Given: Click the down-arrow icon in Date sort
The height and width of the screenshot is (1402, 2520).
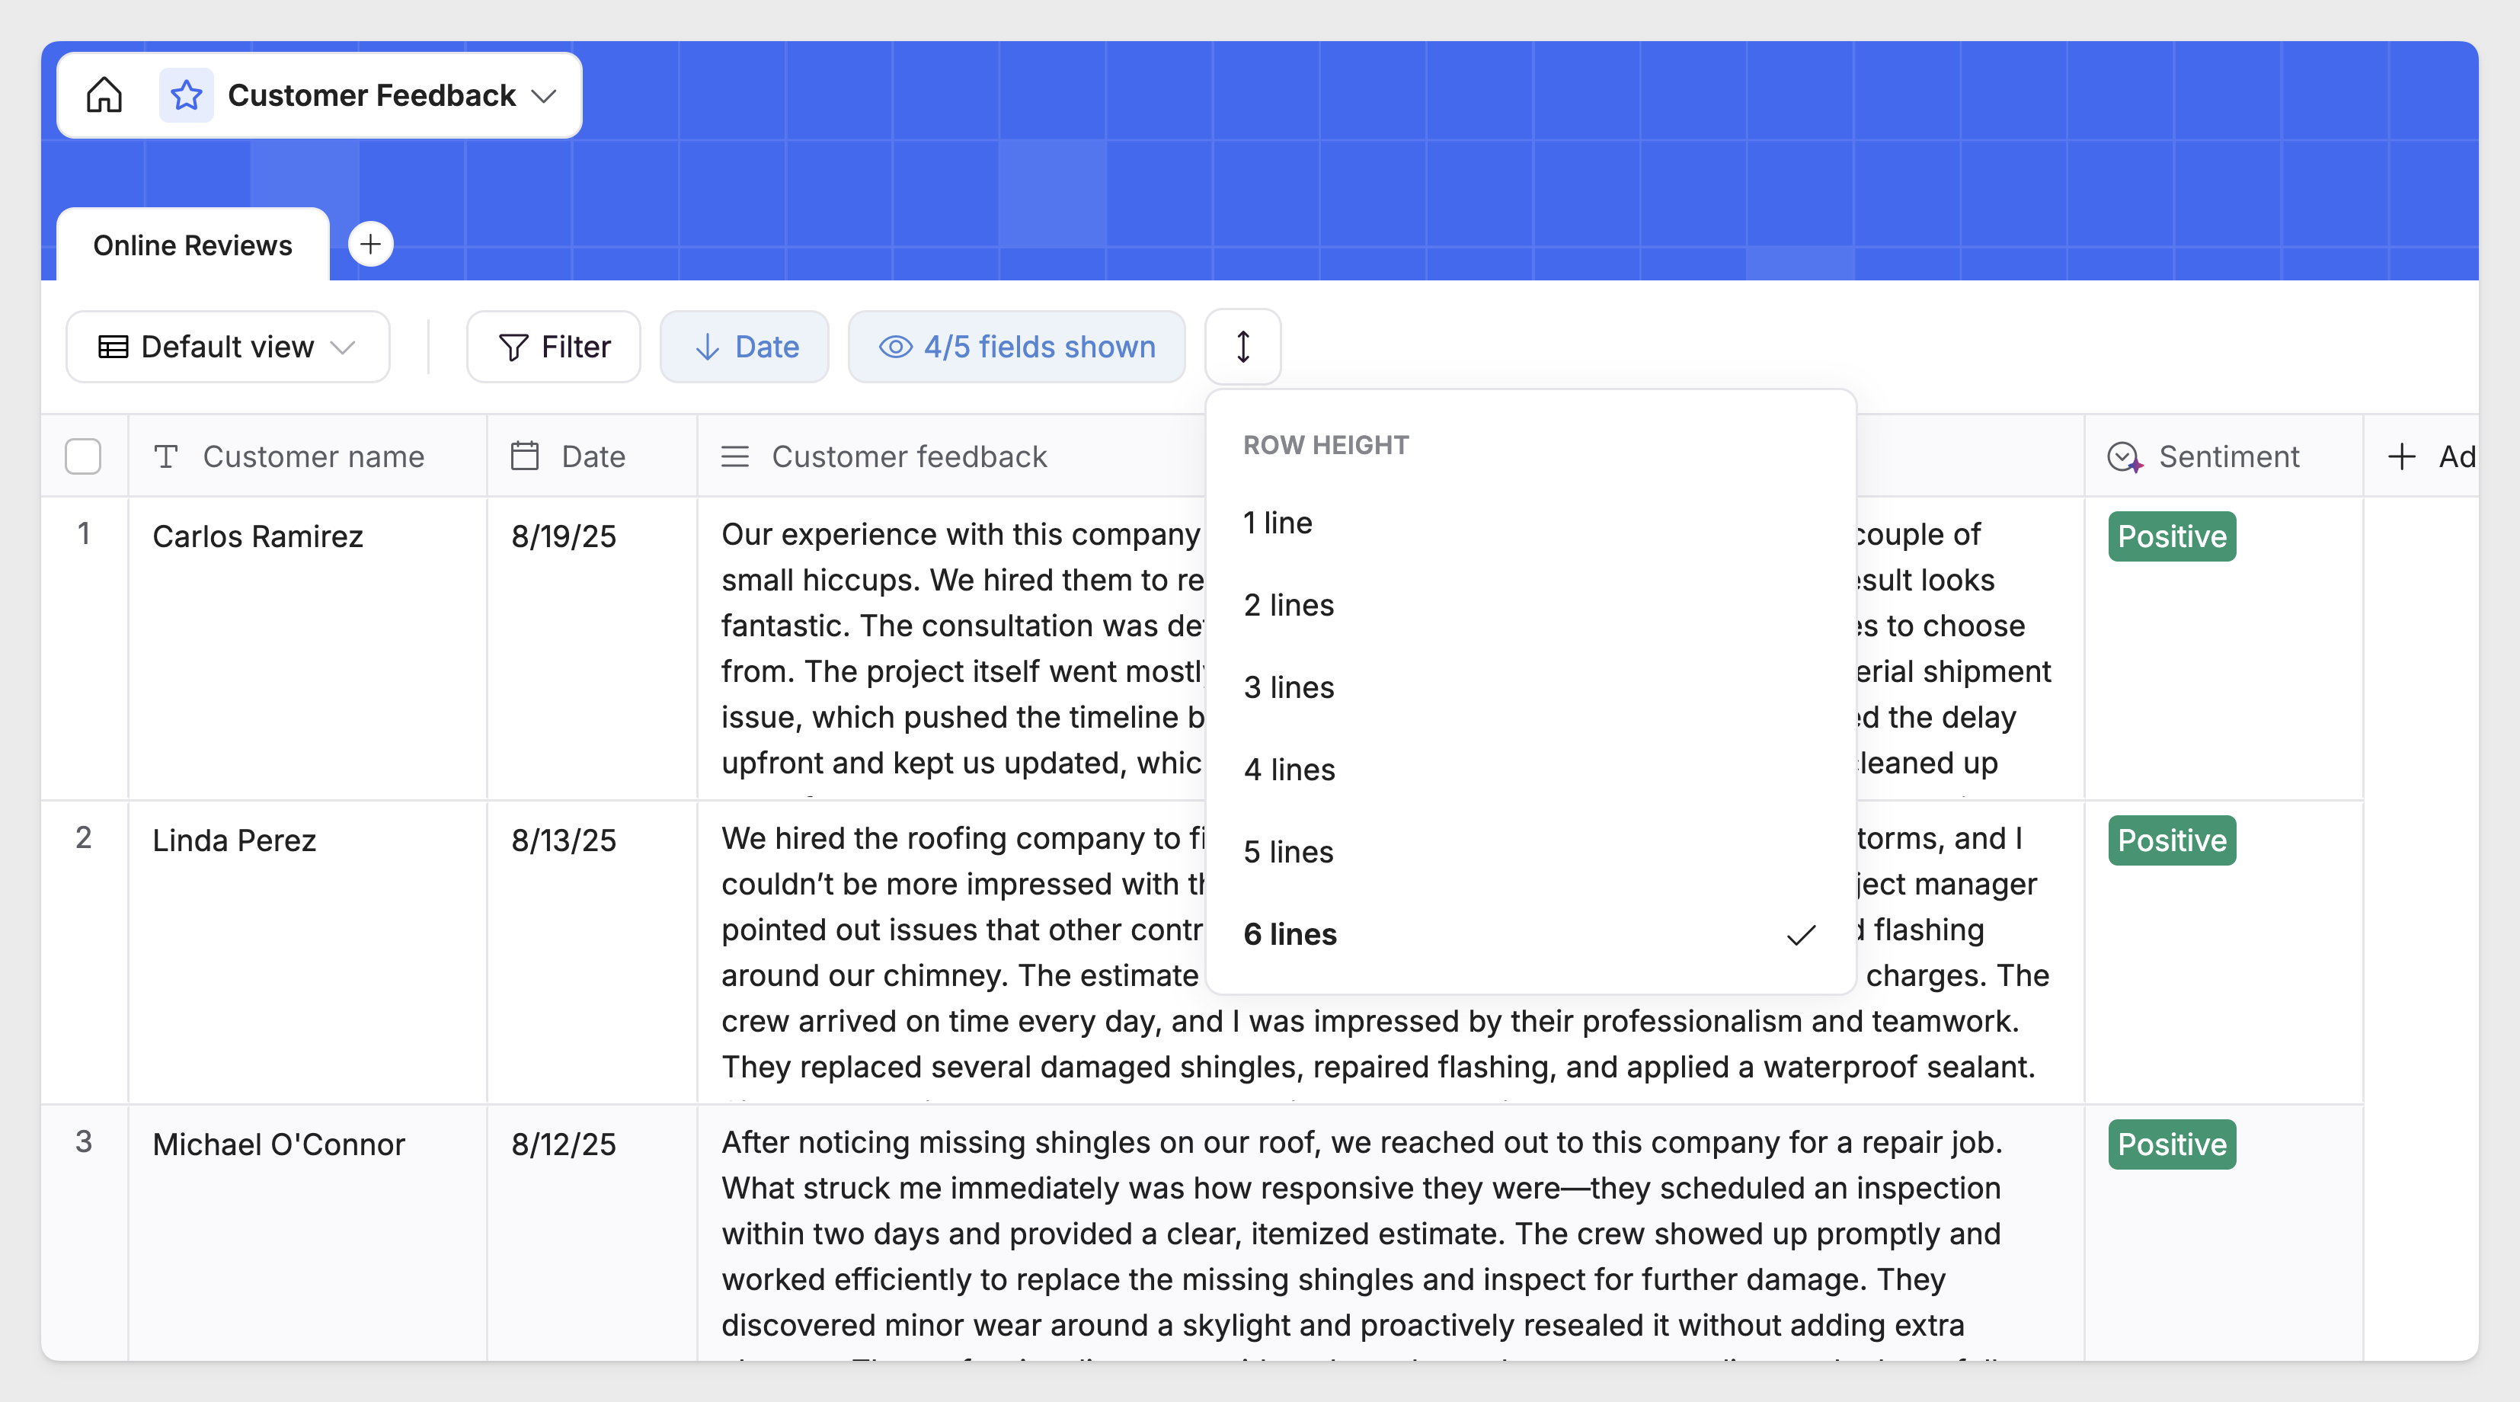Looking at the screenshot, I should coord(706,347).
